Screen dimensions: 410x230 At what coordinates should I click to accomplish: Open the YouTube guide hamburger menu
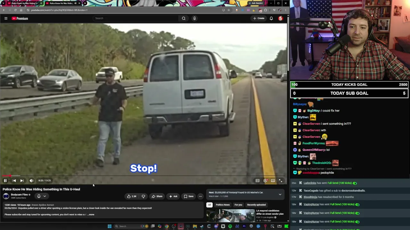(x=6, y=19)
